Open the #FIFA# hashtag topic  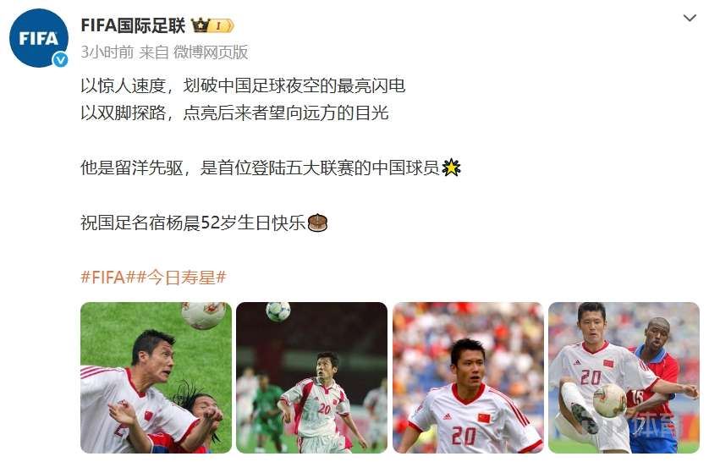[108, 277]
